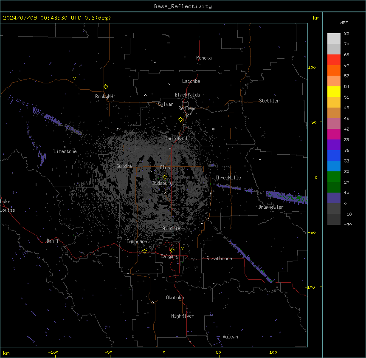Click the white plus marker east of ThreeHills
366x358 pixels.
click(260, 159)
